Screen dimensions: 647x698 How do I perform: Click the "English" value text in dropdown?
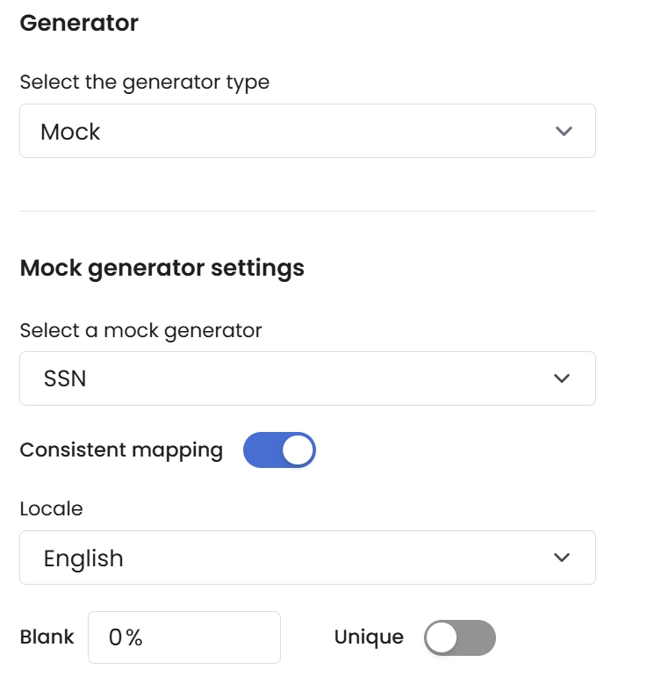[x=83, y=558]
